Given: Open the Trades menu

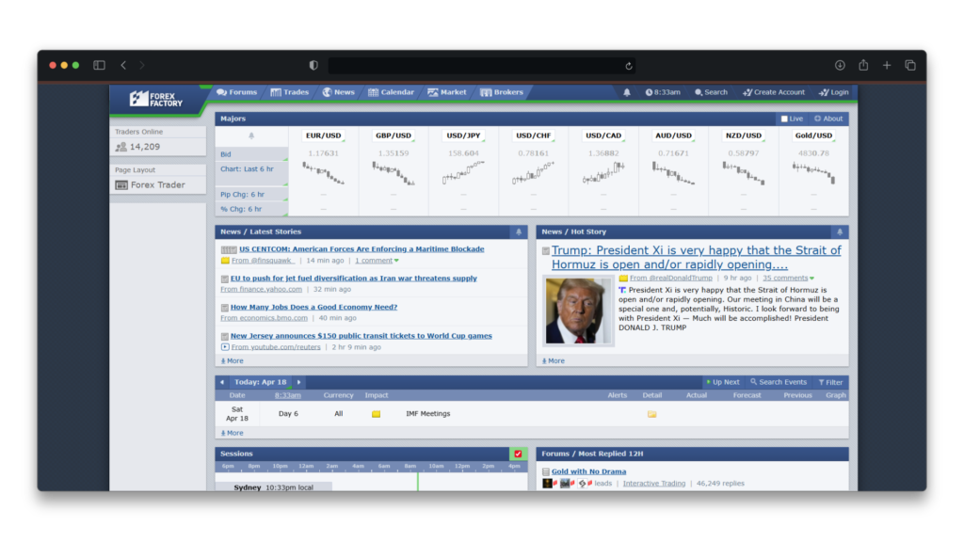Looking at the screenshot, I should pos(290,92).
